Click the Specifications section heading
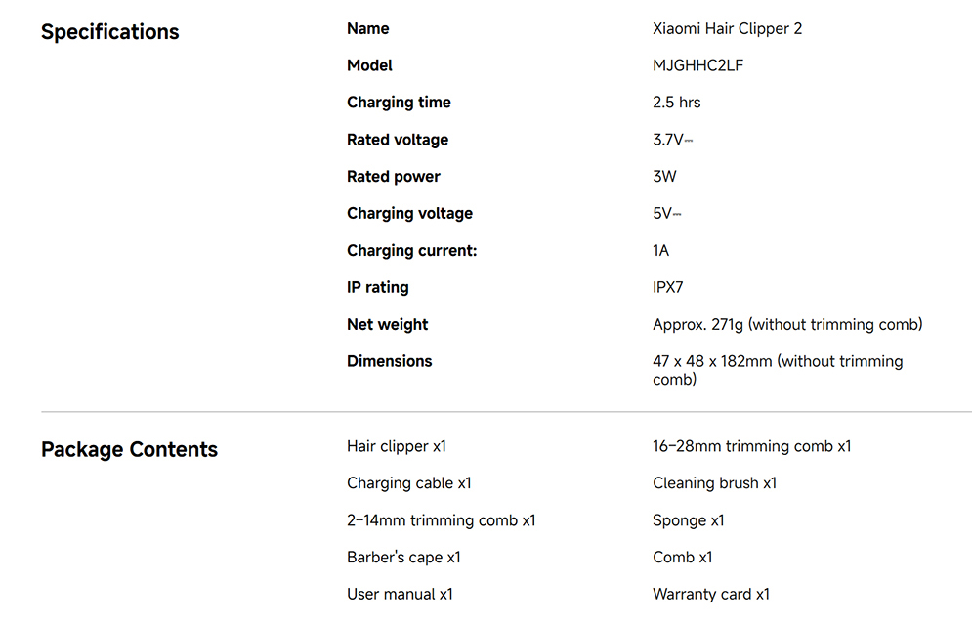972x623 pixels. [x=109, y=32]
